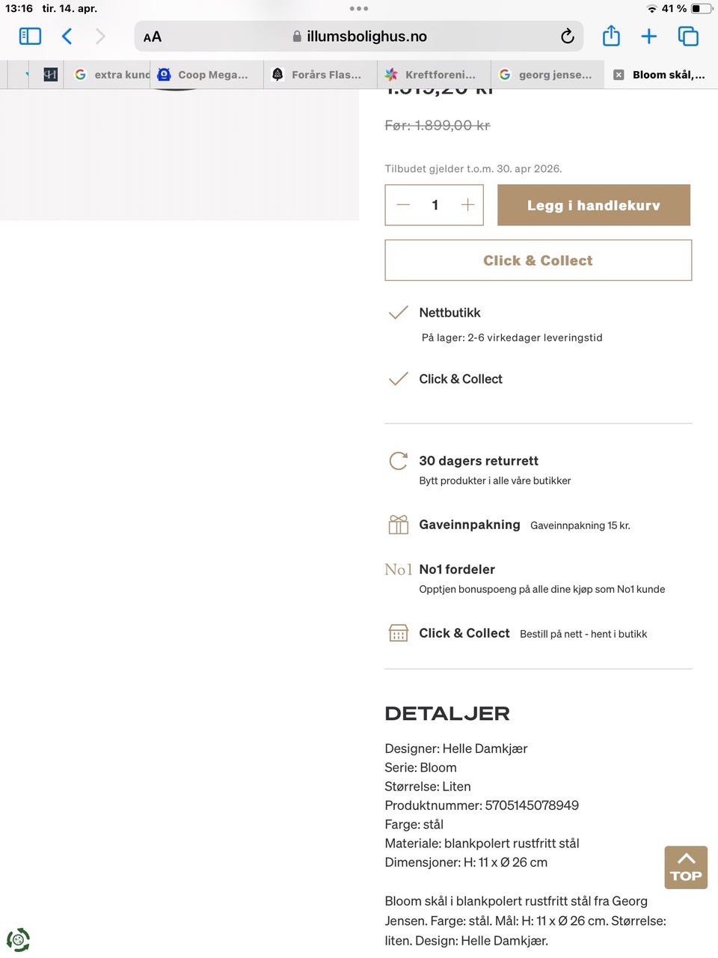
Task: Add item with Legg i handlekurv
Action: pyautogui.click(x=594, y=205)
